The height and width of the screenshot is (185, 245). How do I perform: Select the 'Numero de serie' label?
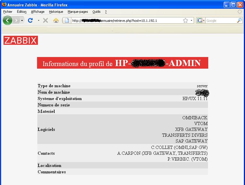coord(54,105)
